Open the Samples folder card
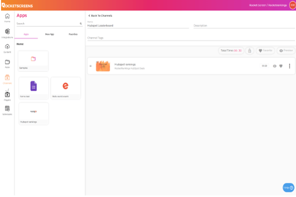The image size is (296, 197). point(33,61)
